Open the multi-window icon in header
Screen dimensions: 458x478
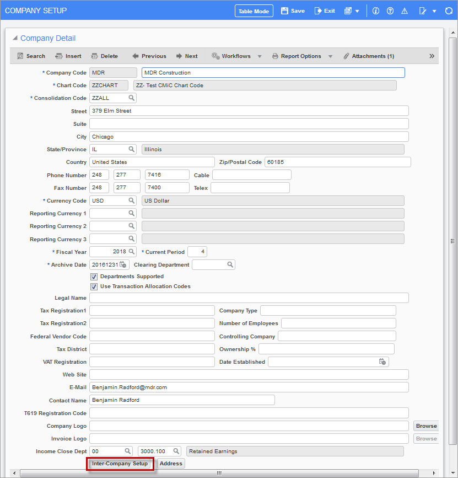348,11
